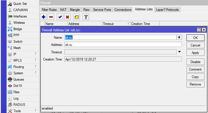Switch to Mangle tab
This screenshot has height=113, width=208.
[x=75, y=10]
